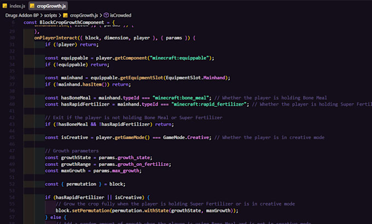Expand breadcrumb chevron after 'Drugs Addon BP'
Viewport: 372px width, 224px height.
41,15
